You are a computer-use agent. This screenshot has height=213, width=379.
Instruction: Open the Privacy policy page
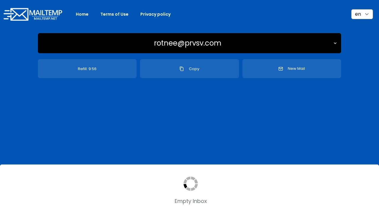click(x=155, y=14)
